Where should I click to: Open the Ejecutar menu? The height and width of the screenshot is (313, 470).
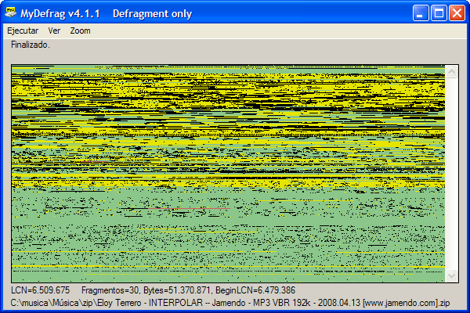point(23,31)
